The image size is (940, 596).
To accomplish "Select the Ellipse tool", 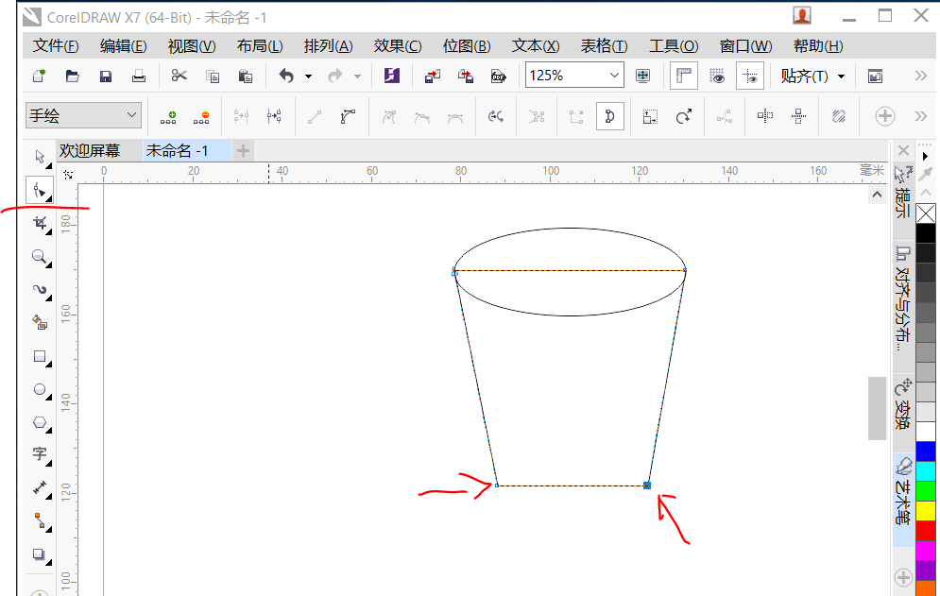I will click(x=40, y=390).
